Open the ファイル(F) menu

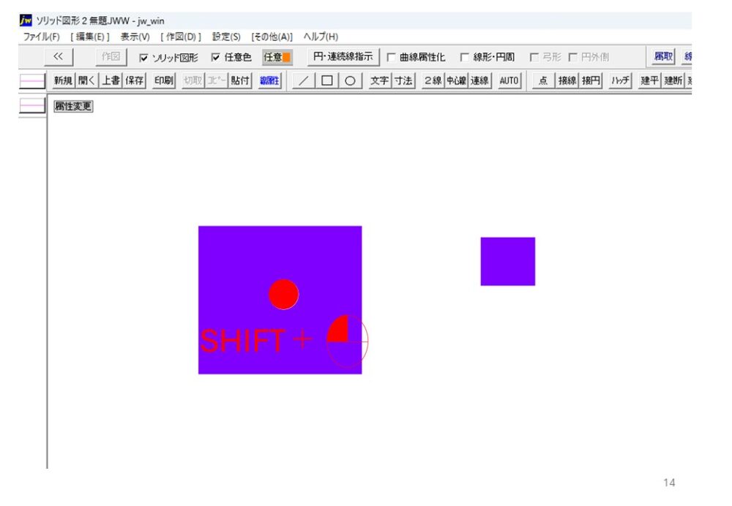[41, 37]
